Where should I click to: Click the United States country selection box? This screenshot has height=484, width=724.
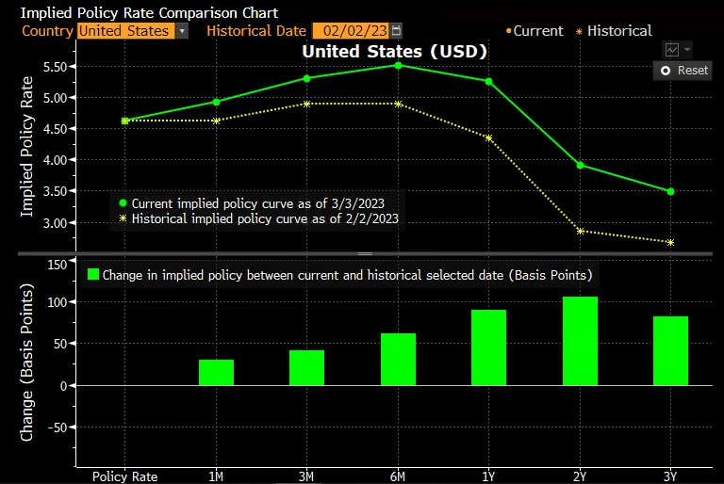(125, 31)
